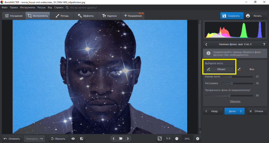Toggle the eye preview icon in bottom toolbar
The image size is (269, 143).
[x=73, y=139]
